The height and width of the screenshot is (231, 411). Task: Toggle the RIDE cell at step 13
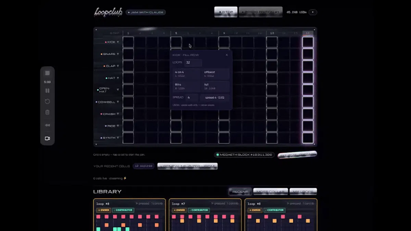click(x=272, y=126)
